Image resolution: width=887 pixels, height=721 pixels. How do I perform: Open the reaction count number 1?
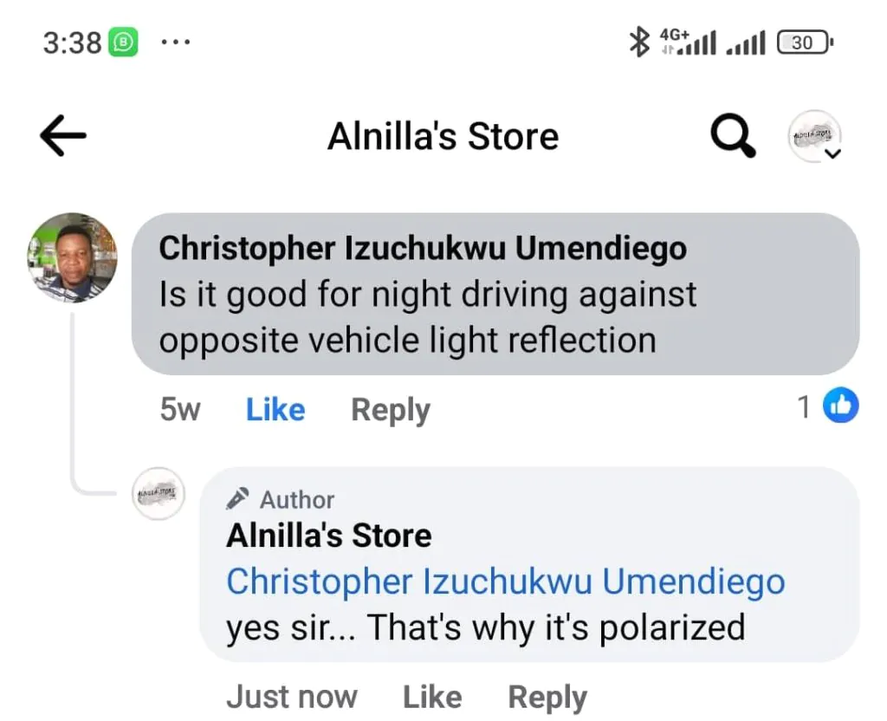(x=804, y=406)
